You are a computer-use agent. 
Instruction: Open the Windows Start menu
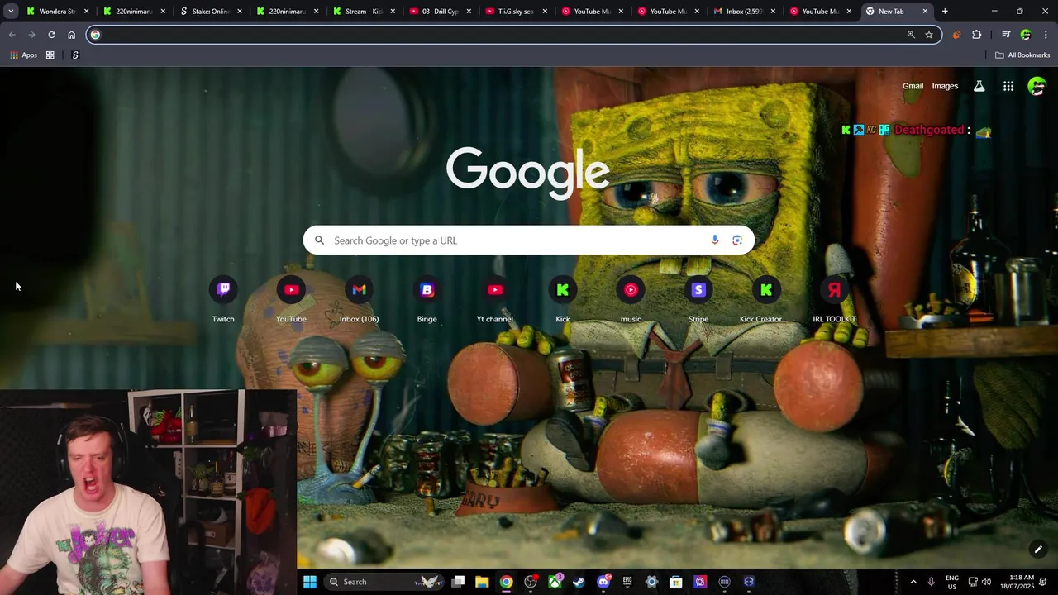(310, 582)
